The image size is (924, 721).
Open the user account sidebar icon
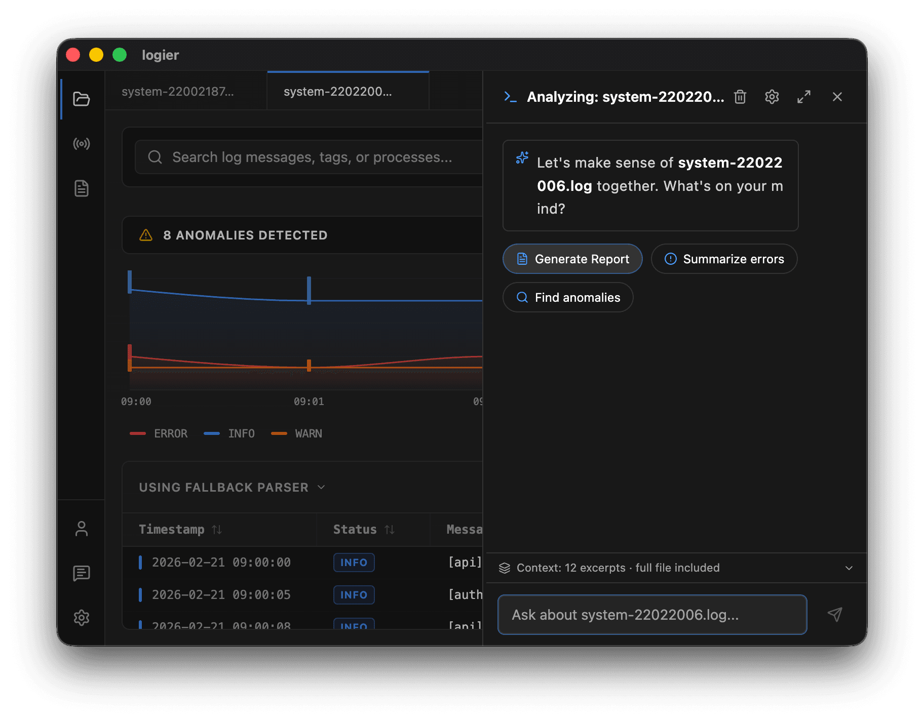(x=81, y=529)
